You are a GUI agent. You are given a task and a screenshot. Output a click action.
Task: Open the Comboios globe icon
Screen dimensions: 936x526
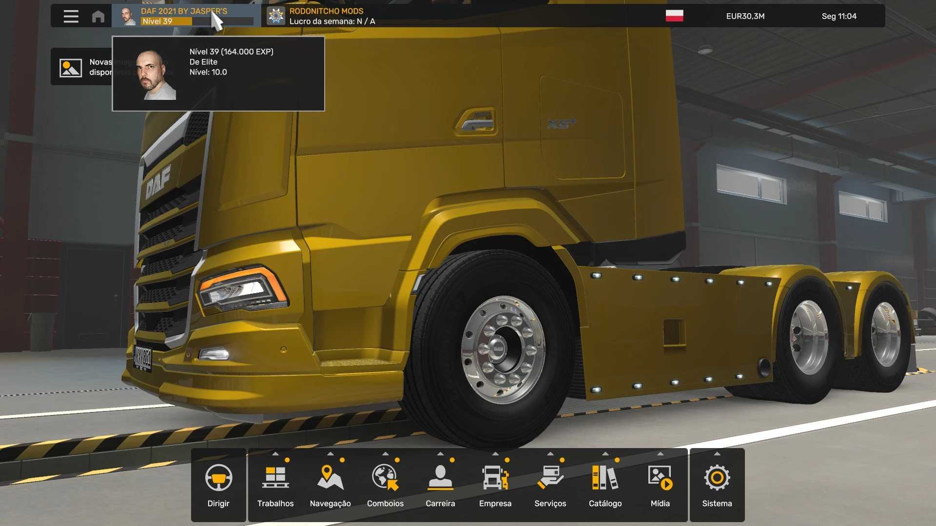click(385, 477)
